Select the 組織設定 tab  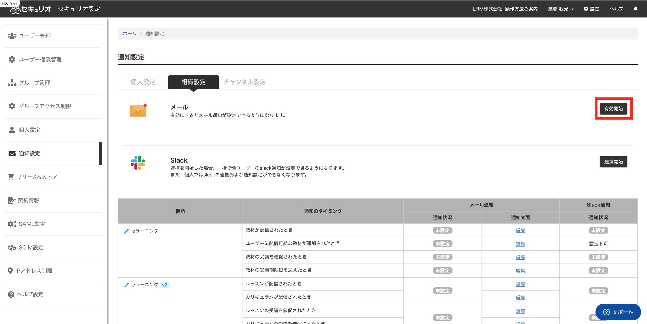click(193, 82)
